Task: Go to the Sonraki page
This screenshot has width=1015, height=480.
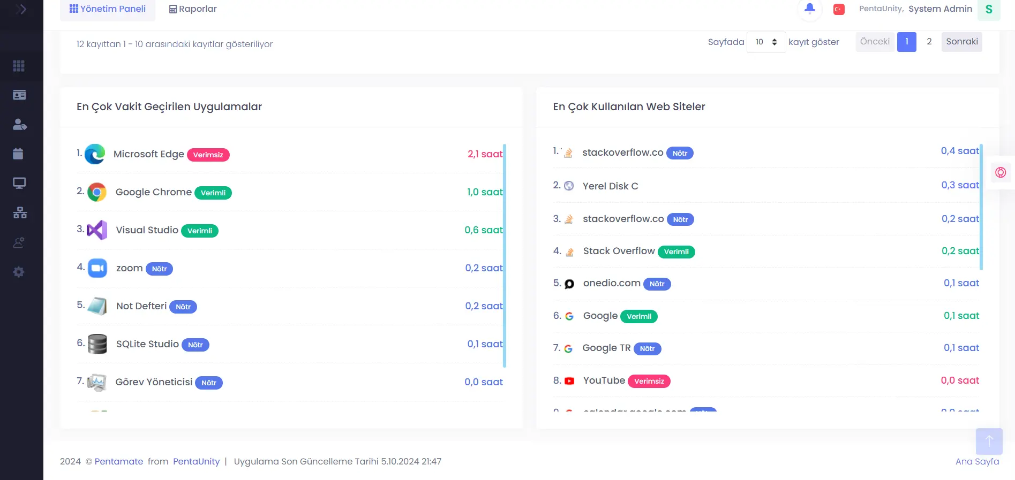Action: [961, 42]
